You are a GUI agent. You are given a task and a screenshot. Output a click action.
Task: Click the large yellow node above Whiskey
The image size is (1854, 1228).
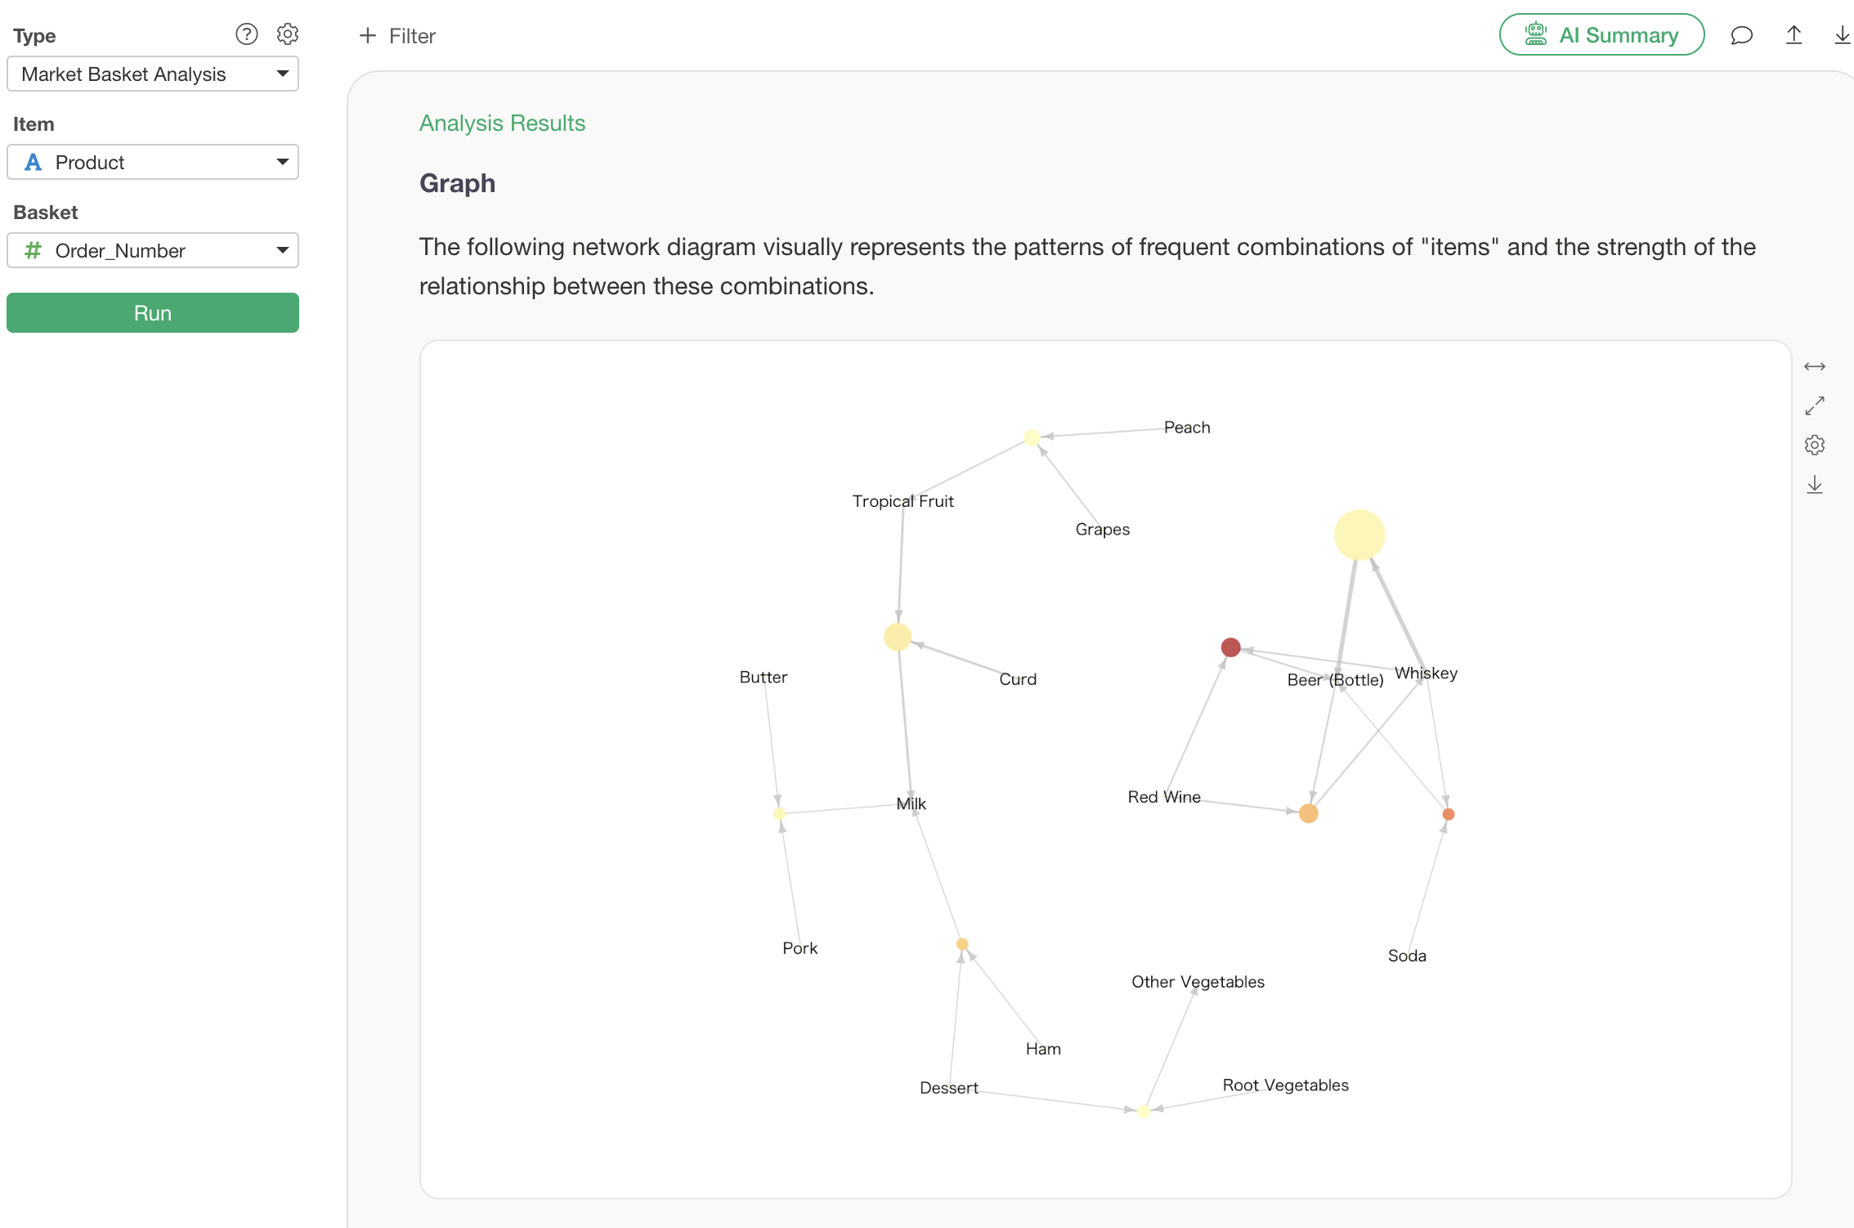click(1359, 535)
